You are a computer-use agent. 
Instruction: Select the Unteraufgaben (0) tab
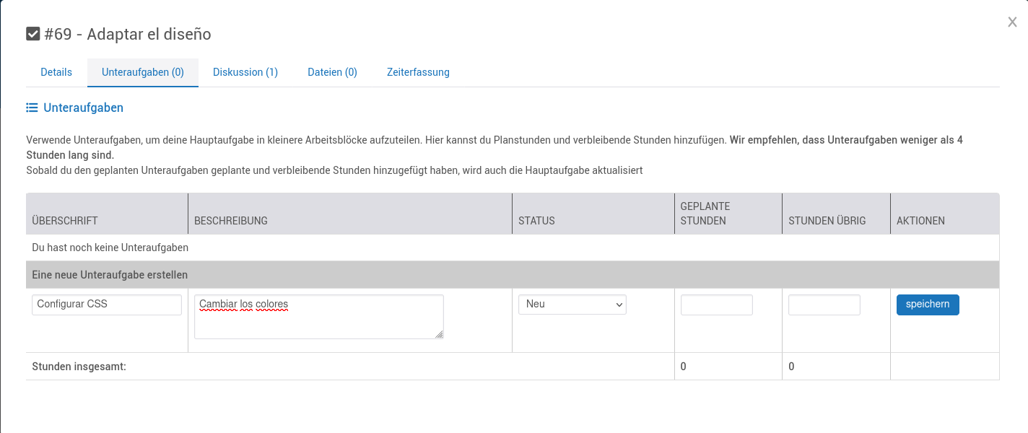pos(143,72)
